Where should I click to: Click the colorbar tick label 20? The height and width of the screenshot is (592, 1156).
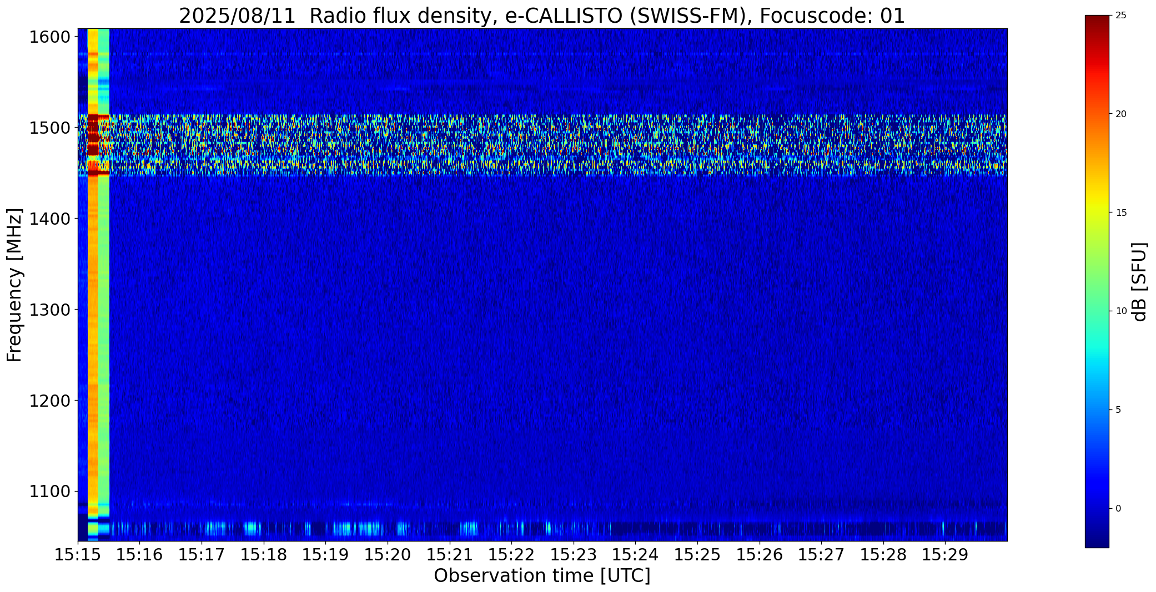(x=1121, y=114)
